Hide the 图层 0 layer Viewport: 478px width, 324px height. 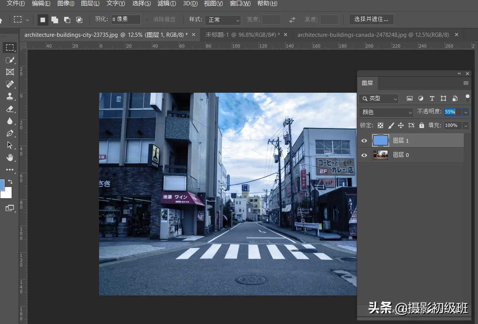click(x=364, y=155)
